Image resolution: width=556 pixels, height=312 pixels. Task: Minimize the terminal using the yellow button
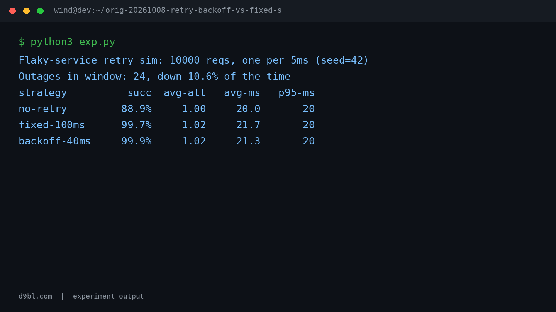point(26,11)
